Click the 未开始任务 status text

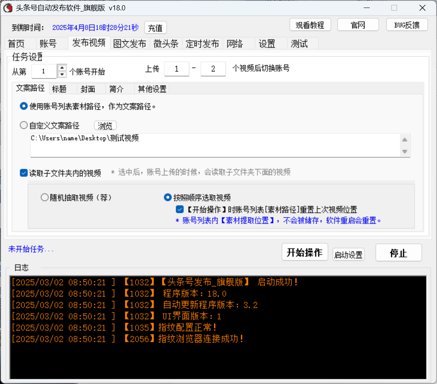31,249
